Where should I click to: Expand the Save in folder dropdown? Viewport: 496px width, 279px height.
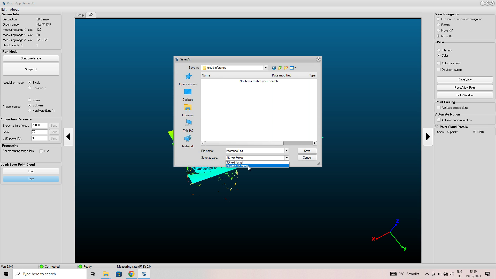point(265,68)
